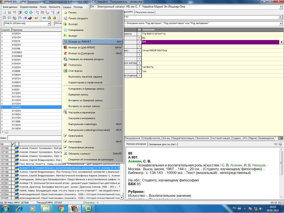Choose Печать текущего menu item

pyautogui.click(x=93, y=18)
